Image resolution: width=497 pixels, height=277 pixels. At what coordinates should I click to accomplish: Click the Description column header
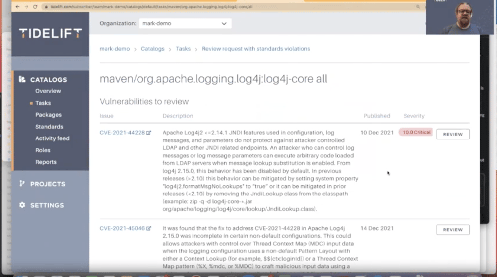click(178, 116)
